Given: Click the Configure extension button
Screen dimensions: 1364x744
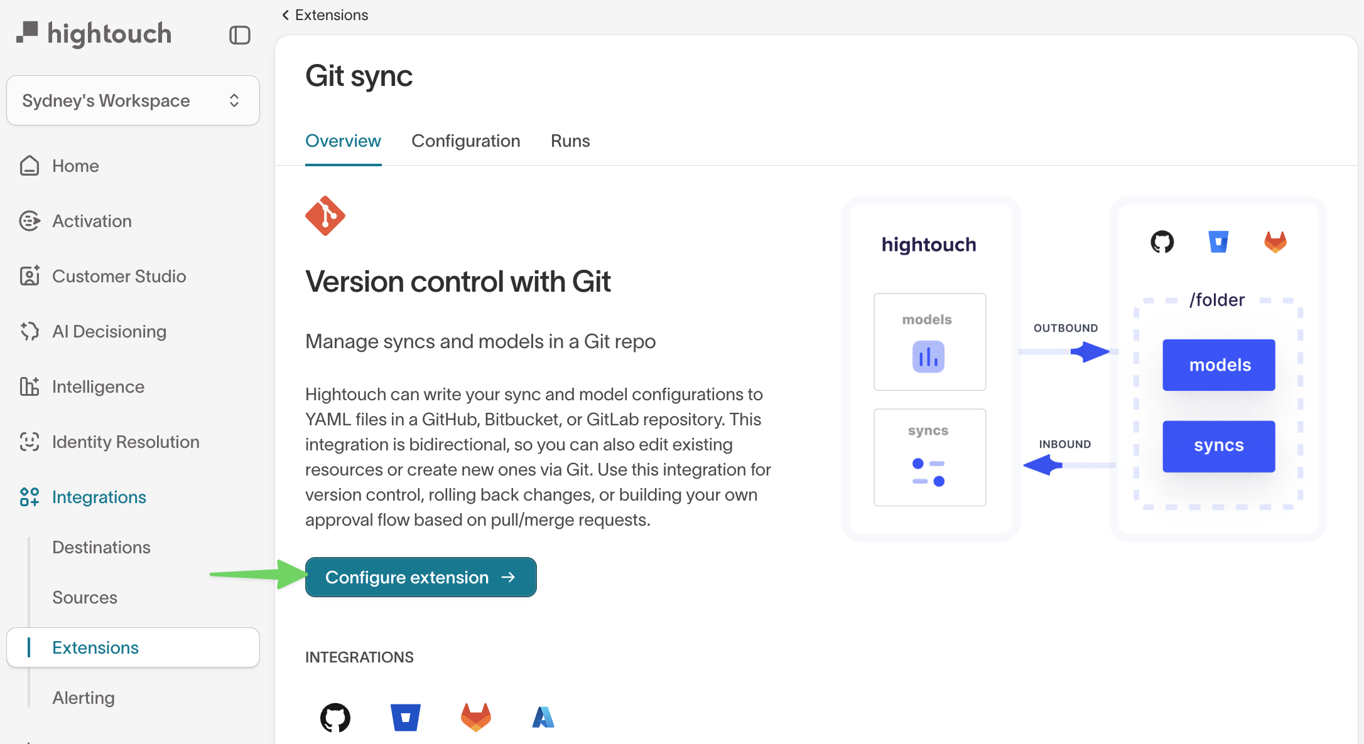Looking at the screenshot, I should pos(420,577).
